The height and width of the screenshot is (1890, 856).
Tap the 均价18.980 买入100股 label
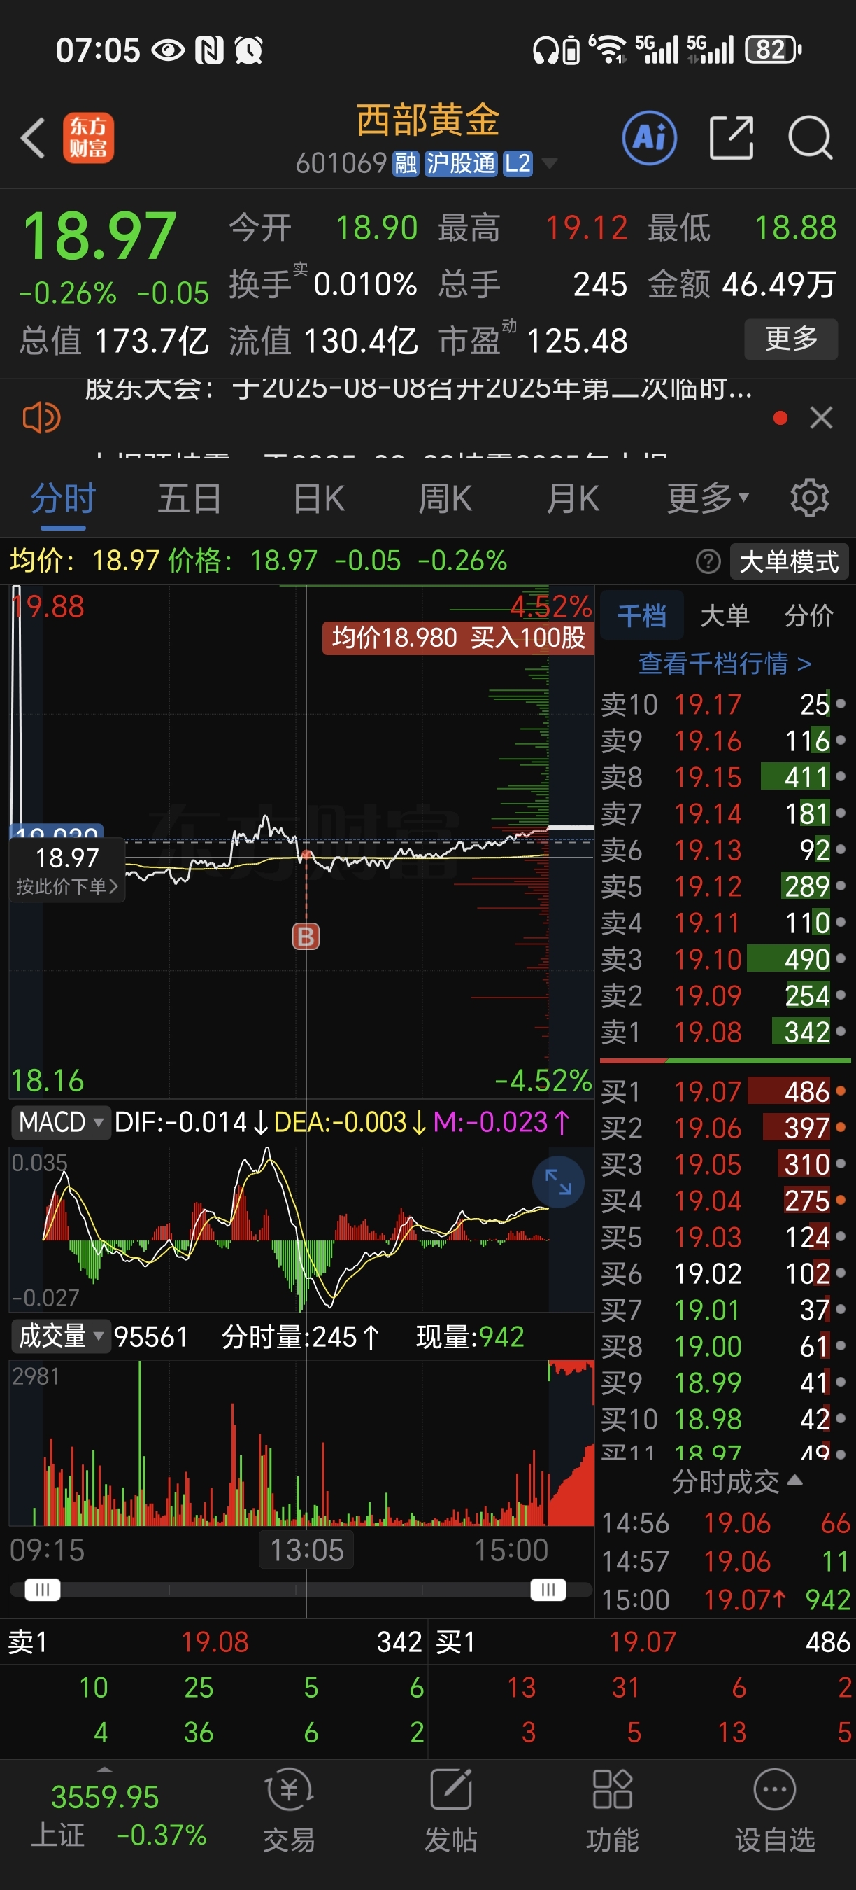[x=458, y=638]
